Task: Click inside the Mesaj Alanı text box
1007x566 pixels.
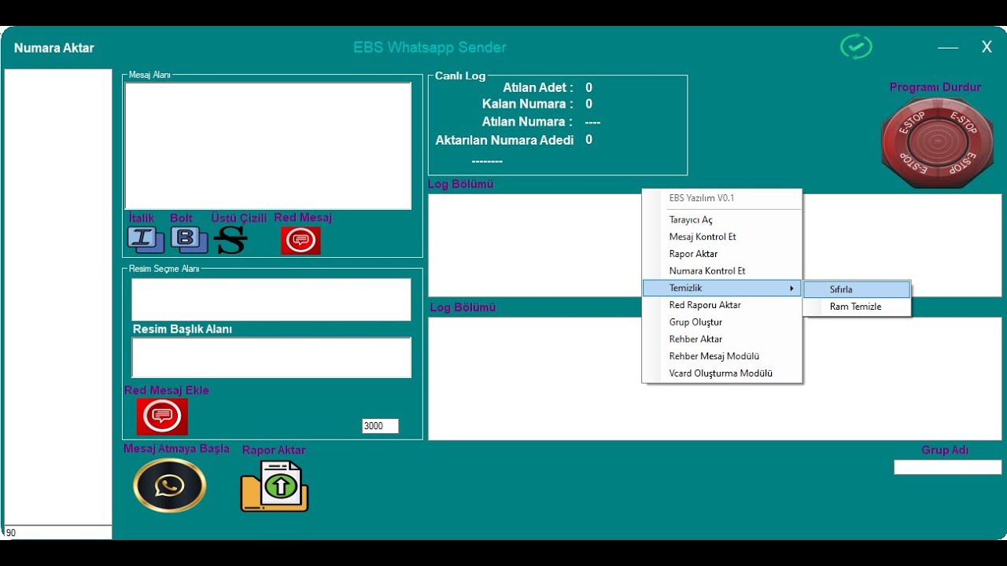Action: [x=267, y=146]
